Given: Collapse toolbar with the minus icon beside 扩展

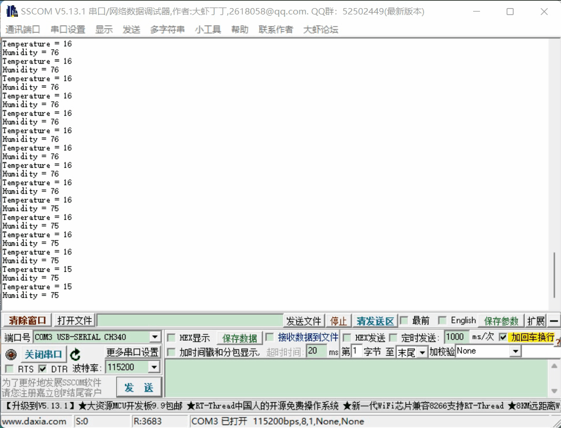Looking at the screenshot, I should [553, 320].
